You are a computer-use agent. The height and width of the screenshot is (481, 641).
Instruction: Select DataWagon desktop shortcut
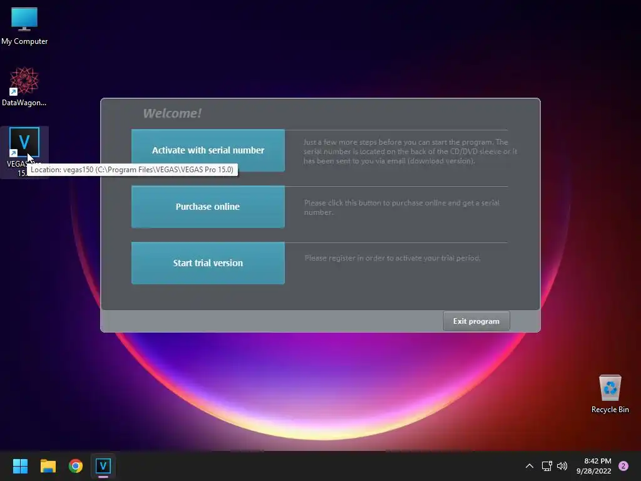[x=24, y=86]
